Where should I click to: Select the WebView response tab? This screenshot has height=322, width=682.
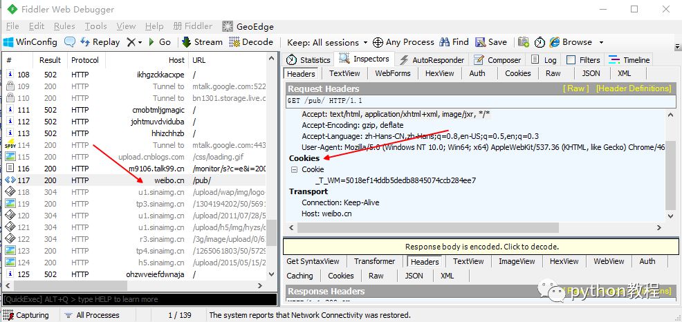609,261
